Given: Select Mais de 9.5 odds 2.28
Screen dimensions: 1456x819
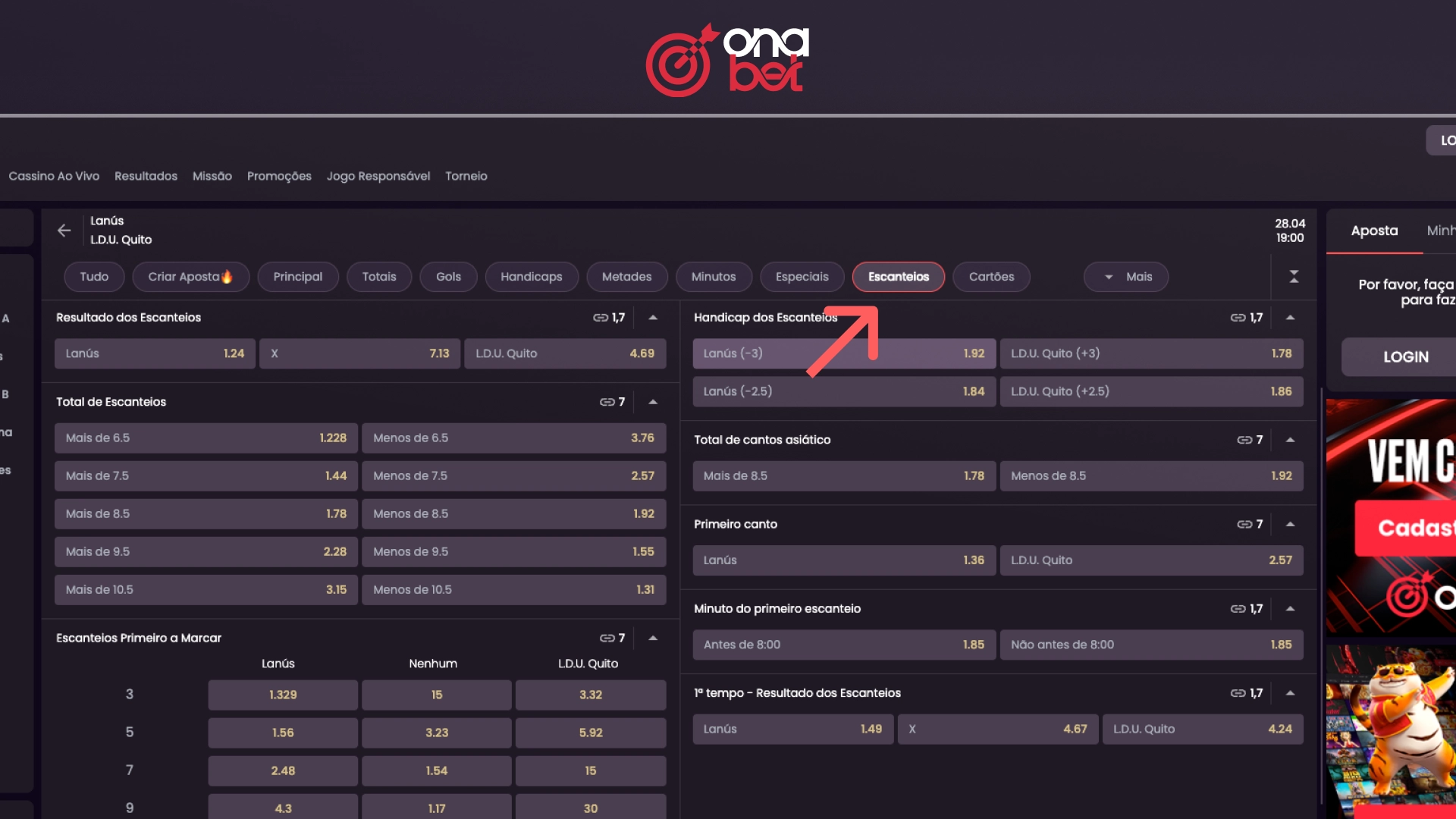Looking at the screenshot, I should coord(206,552).
